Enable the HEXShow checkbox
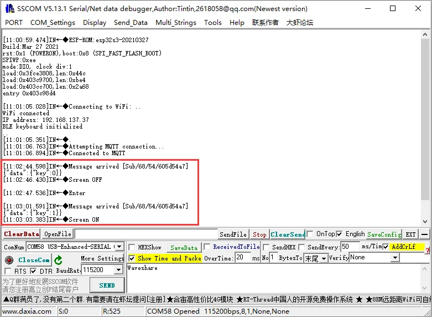 (132, 247)
